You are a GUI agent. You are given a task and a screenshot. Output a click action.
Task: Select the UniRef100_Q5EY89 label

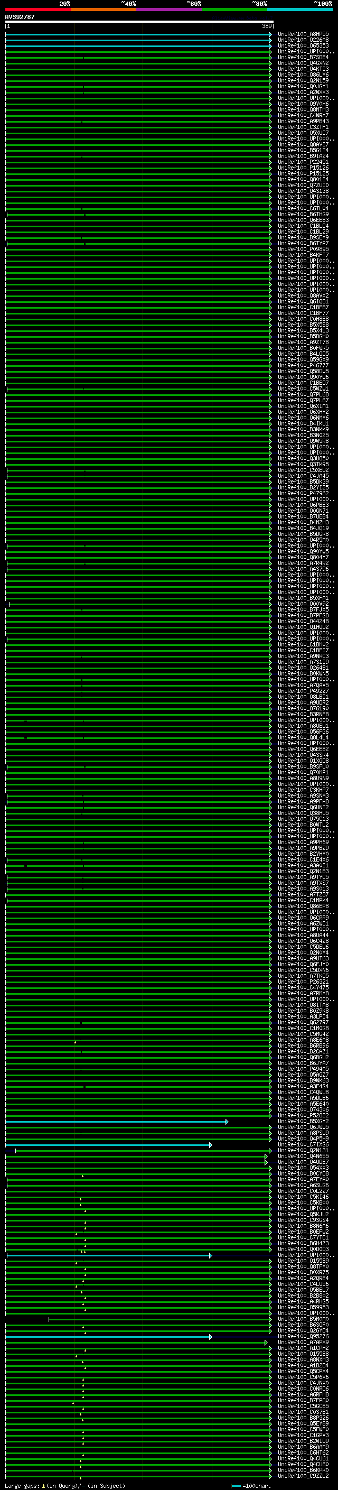(x=303, y=1423)
